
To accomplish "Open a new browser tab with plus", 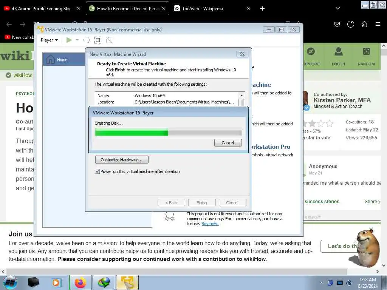I will 262,9.
